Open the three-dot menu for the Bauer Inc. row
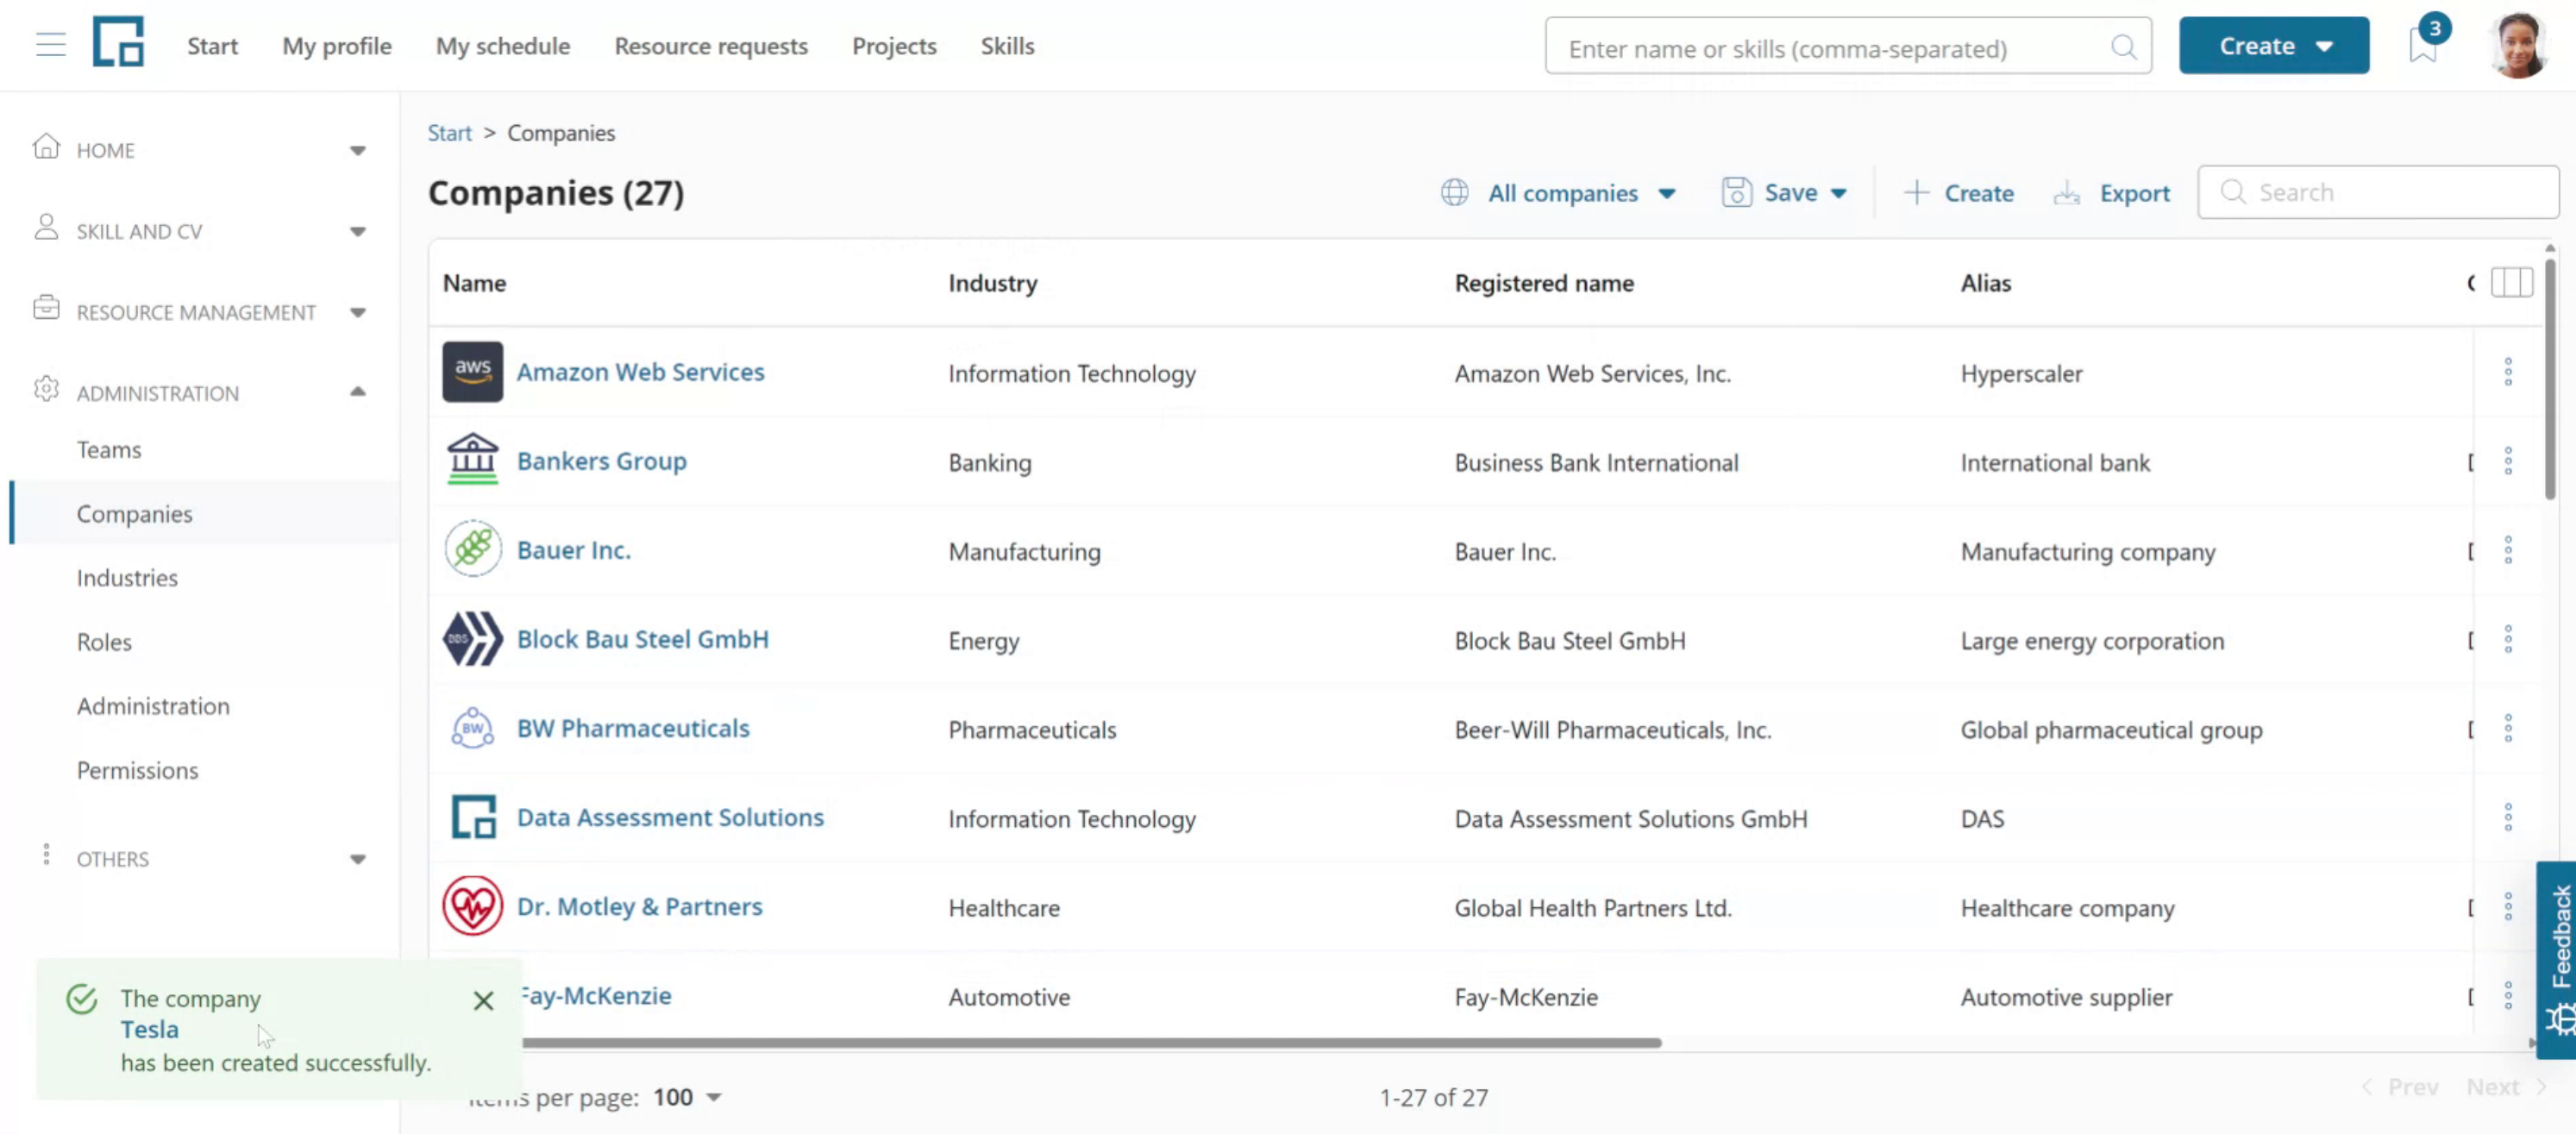The height and width of the screenshot is (1134, 2576). (2507, 550)
